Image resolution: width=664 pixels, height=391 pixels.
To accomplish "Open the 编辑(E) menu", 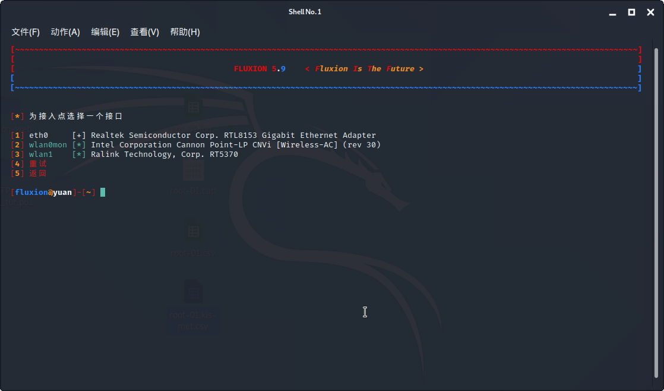I will pyautogui.click(x=105, y=32).
